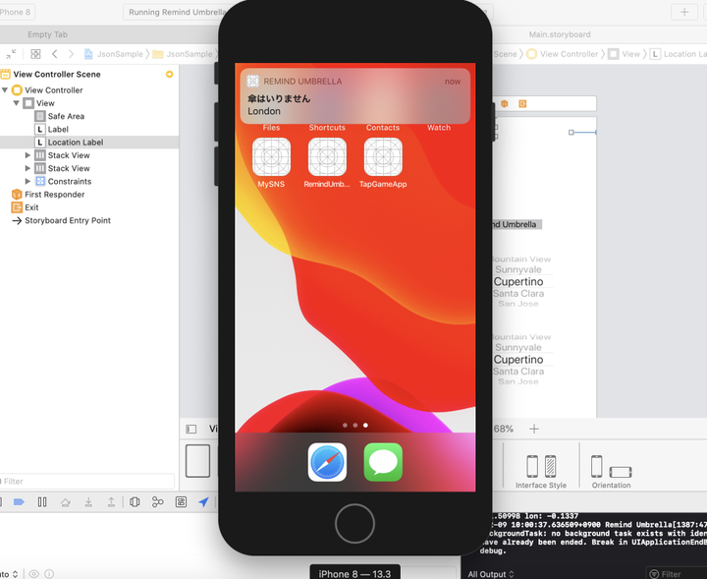Click the variables info icon

tap(49, 573)
